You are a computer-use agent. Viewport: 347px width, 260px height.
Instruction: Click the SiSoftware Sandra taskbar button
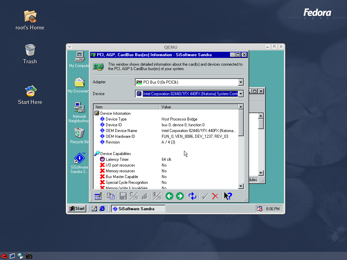click(138, 209)
